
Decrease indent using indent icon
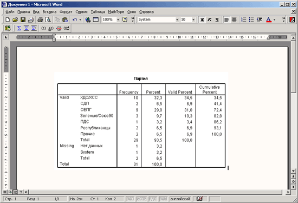259,19
